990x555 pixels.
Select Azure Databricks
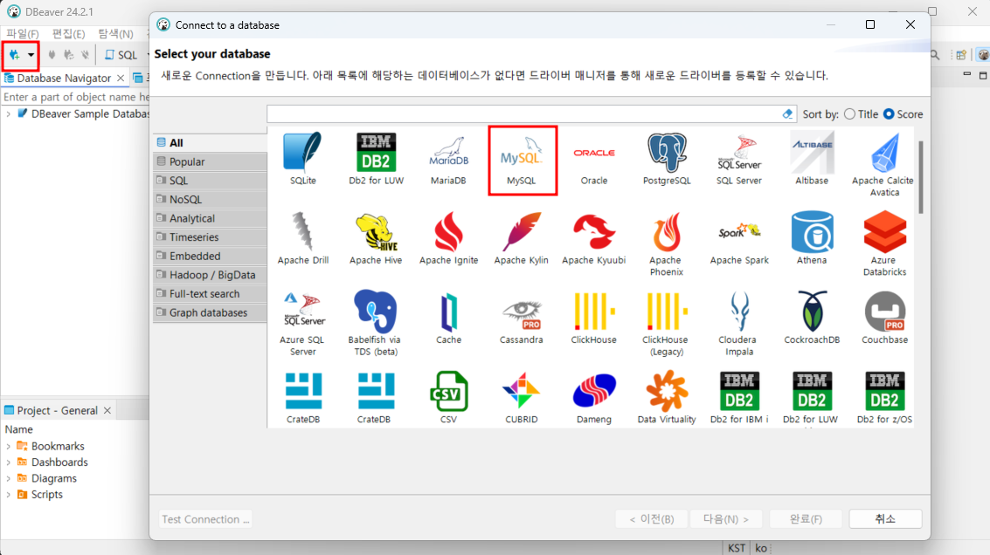click(884, 244)
